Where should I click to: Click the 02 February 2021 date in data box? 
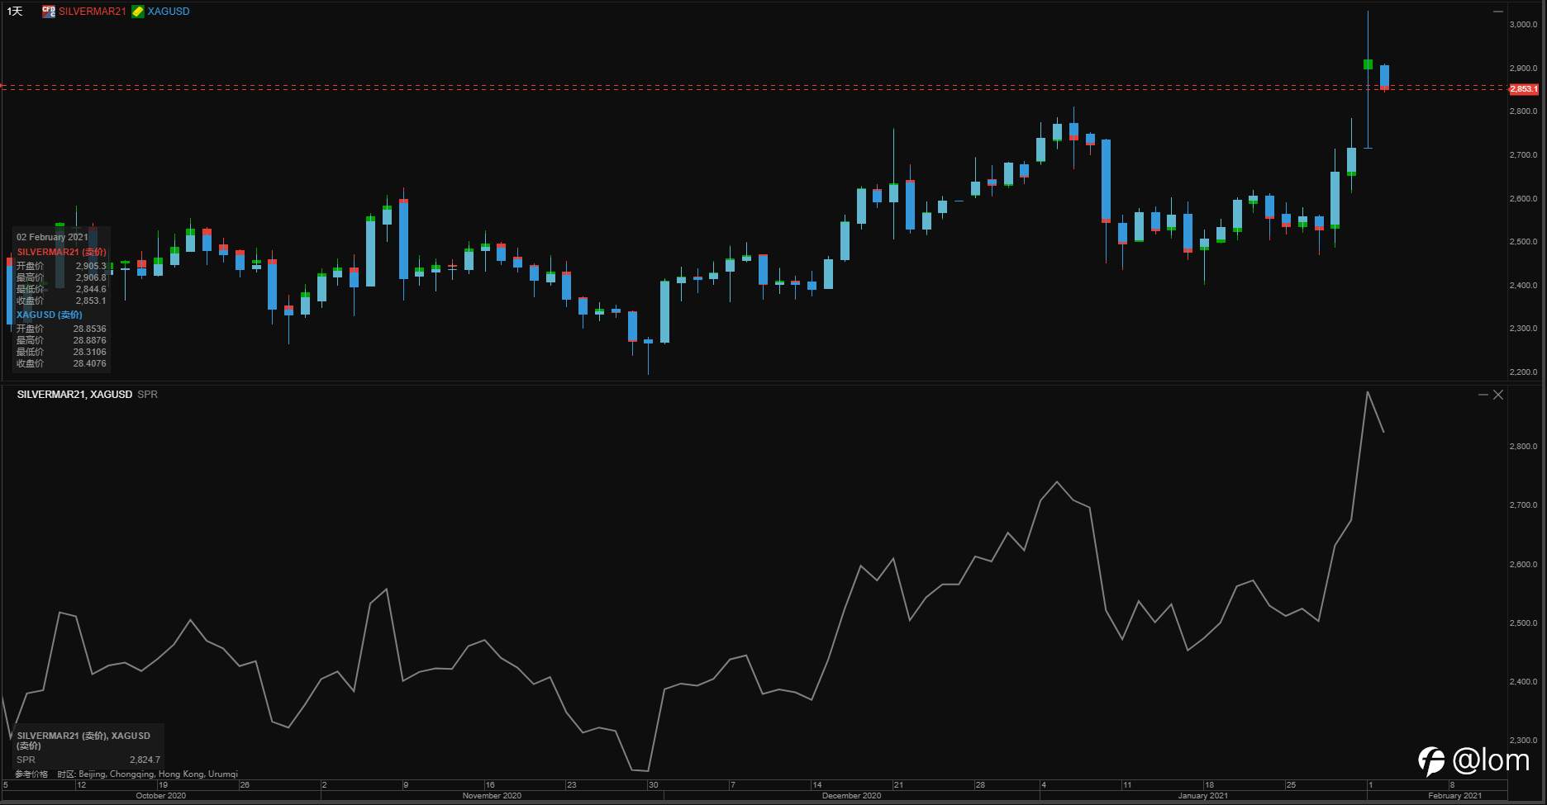pos(52,237)
